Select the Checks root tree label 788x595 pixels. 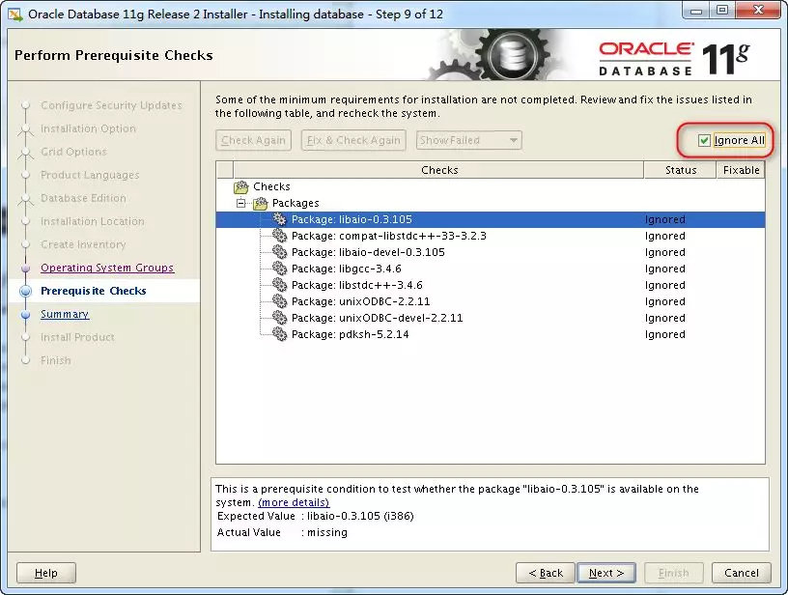tap(272, 186)
